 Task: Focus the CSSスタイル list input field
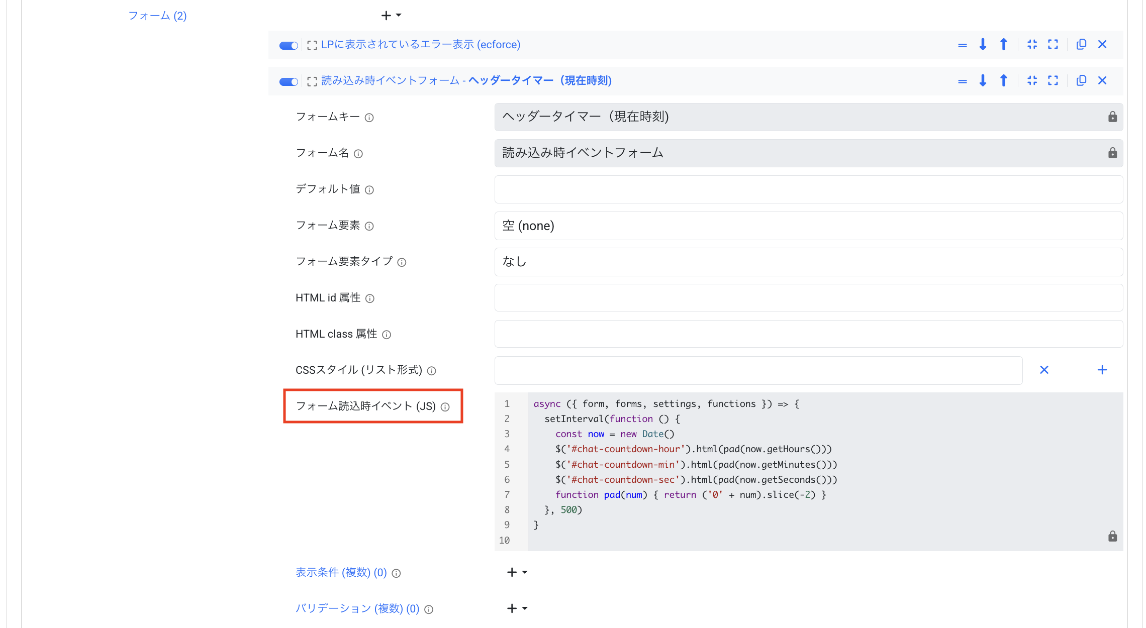[x=758, y=370]
